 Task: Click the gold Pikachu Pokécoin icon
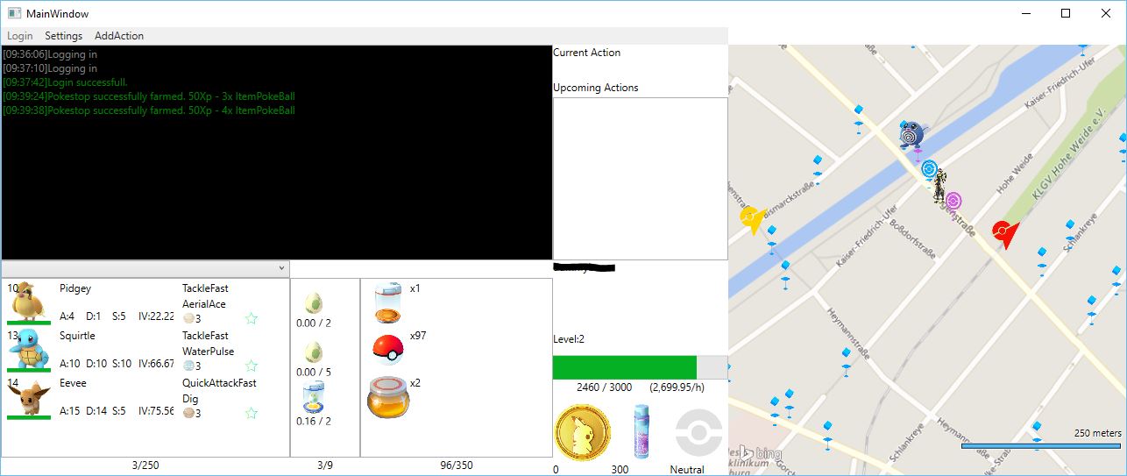click(x=584, y=432)
